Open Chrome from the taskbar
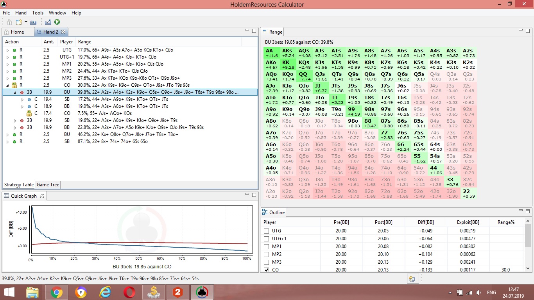The image size is (534, 300). coord(56,292)
